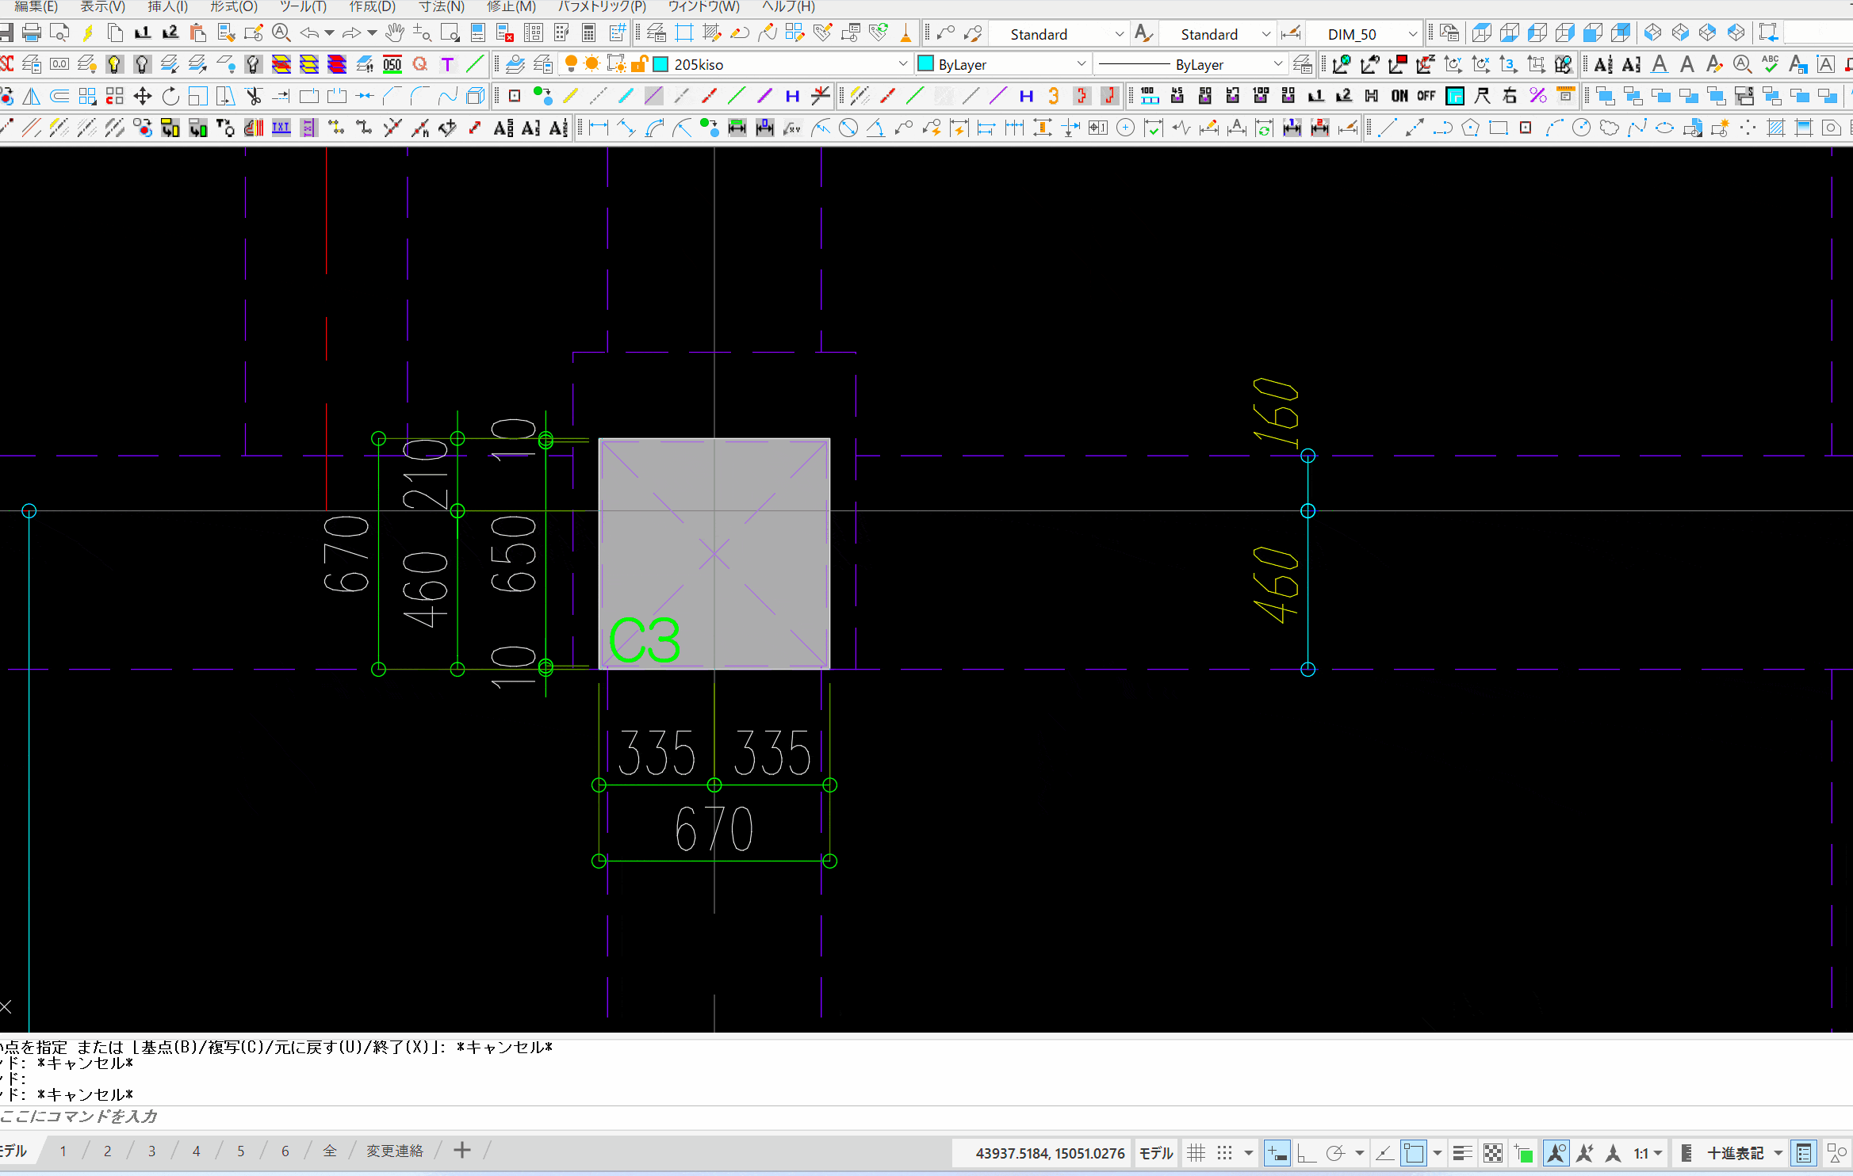Image resolution: width=1853 pixels, height=1176 pixels.
Task: Click the Print icon in the toolbar
Action: 32,33
